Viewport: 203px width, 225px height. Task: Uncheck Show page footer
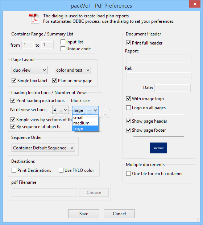coord(128,130)
